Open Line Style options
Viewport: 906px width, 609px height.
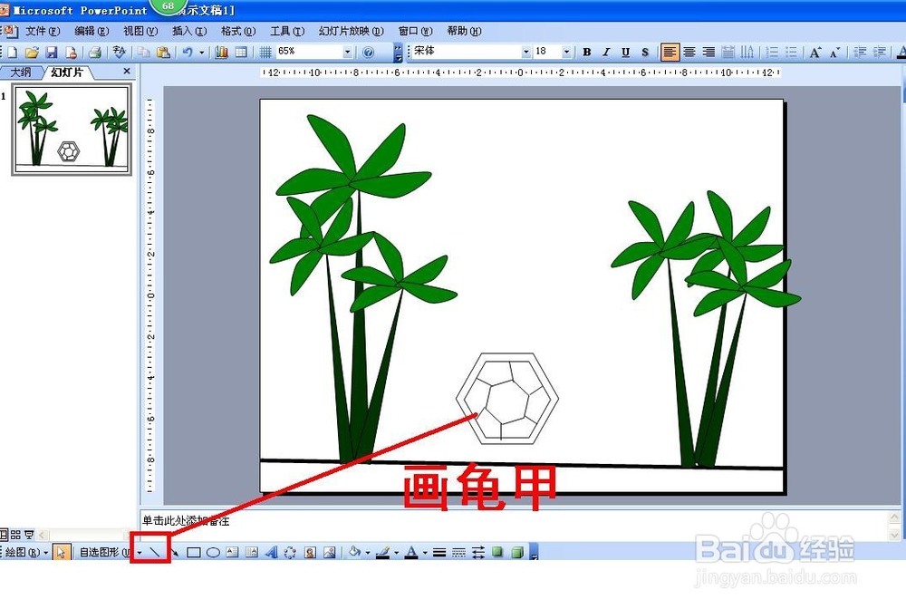439,553
